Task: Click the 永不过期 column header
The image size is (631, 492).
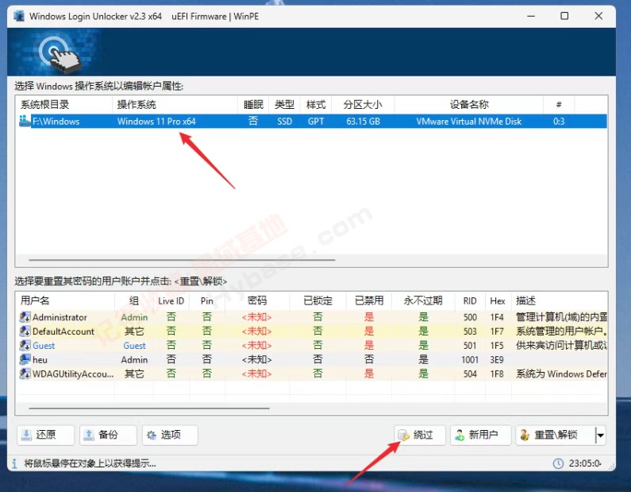Action: point(423,300)
